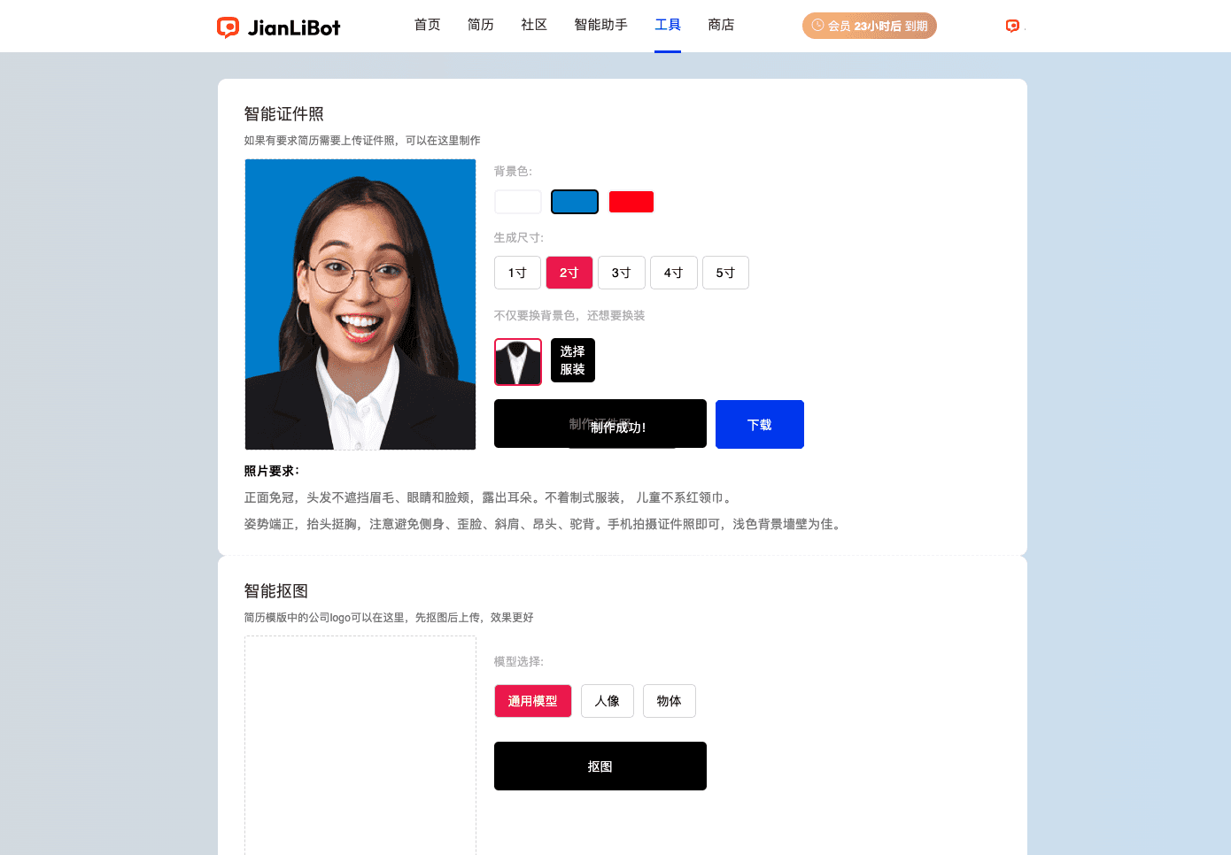
Task: Select the blue background color swatch
Action: (575, 202)
